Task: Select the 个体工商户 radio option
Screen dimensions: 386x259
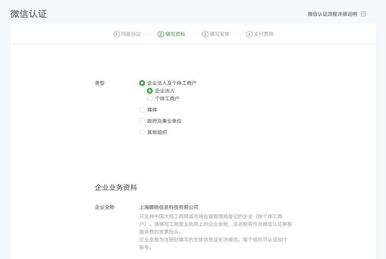Action: 150,99
